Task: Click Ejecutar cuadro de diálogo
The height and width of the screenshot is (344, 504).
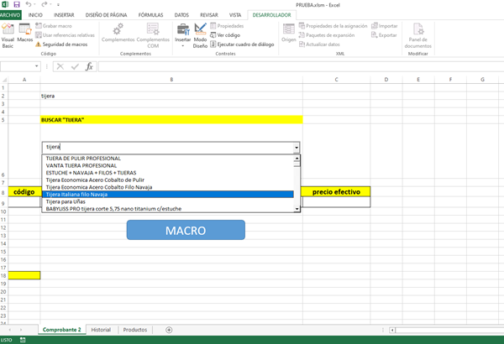Action: click(243, 44)
